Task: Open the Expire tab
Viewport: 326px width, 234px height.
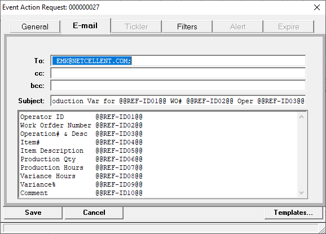Action: [289, 27]
